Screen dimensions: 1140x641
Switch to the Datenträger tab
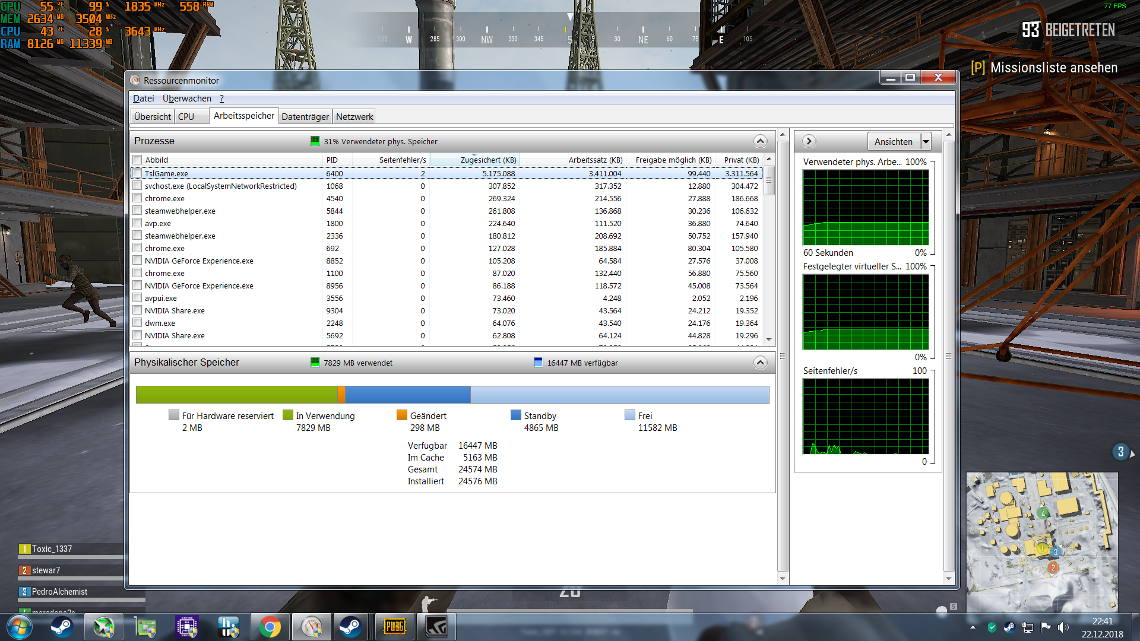(305, 116)
